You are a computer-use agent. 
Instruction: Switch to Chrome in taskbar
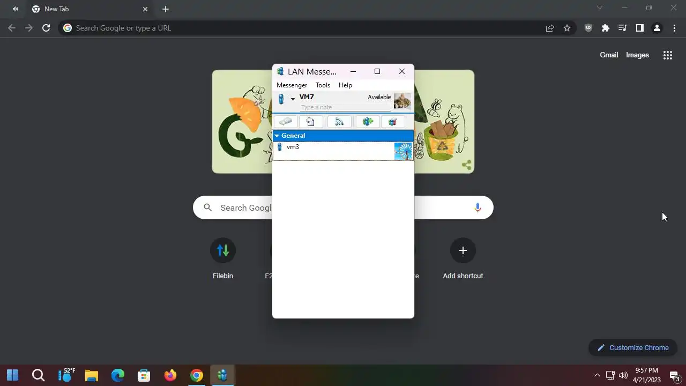pyautogui.click(x=197, y=375)
